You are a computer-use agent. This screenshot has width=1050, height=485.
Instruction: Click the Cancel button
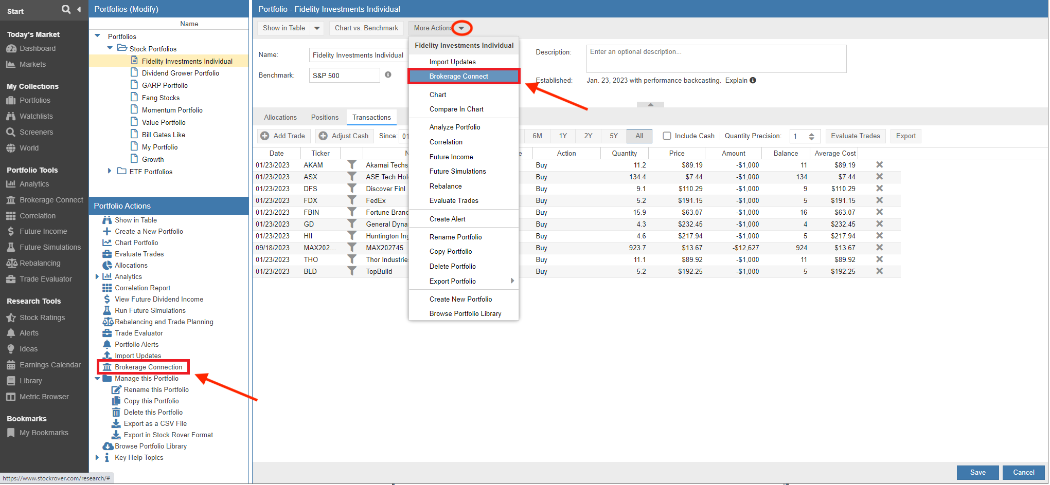[x=1023, y=472]
